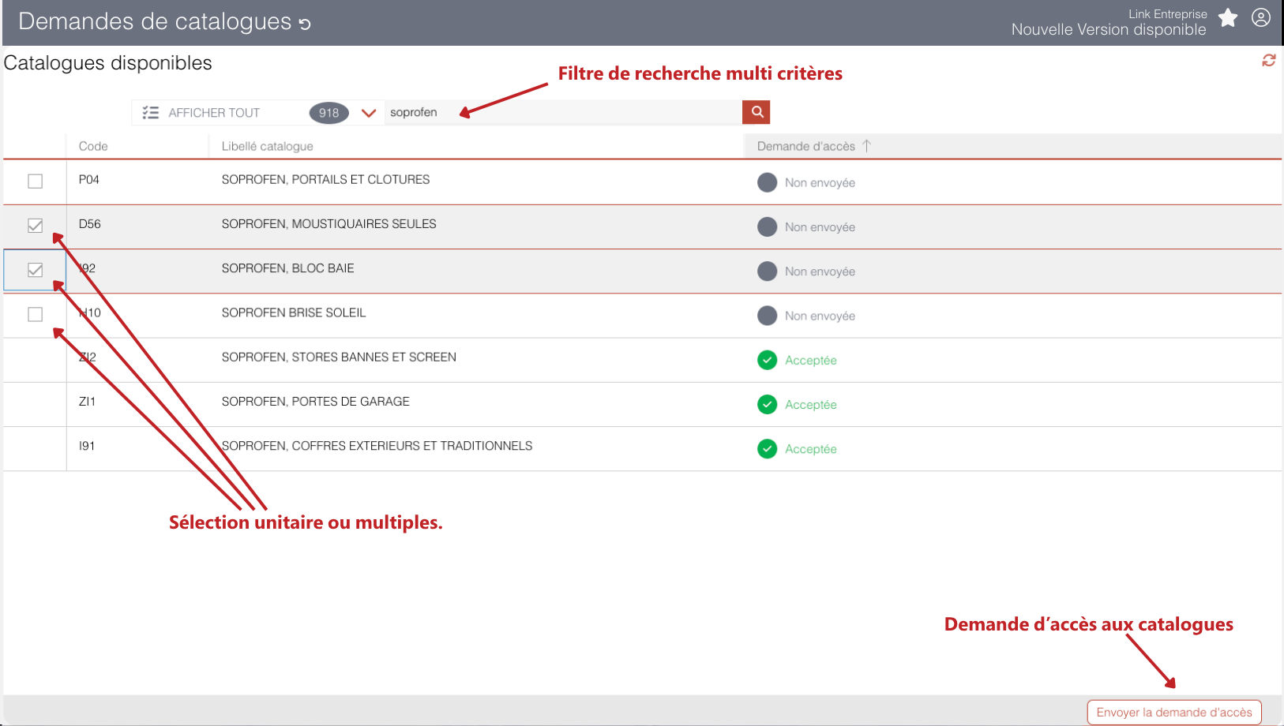Click the favorites star icon

point(1228,17)
